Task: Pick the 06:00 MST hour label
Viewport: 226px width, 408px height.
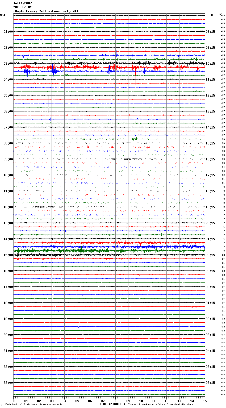Action: (x=8, y=111)
